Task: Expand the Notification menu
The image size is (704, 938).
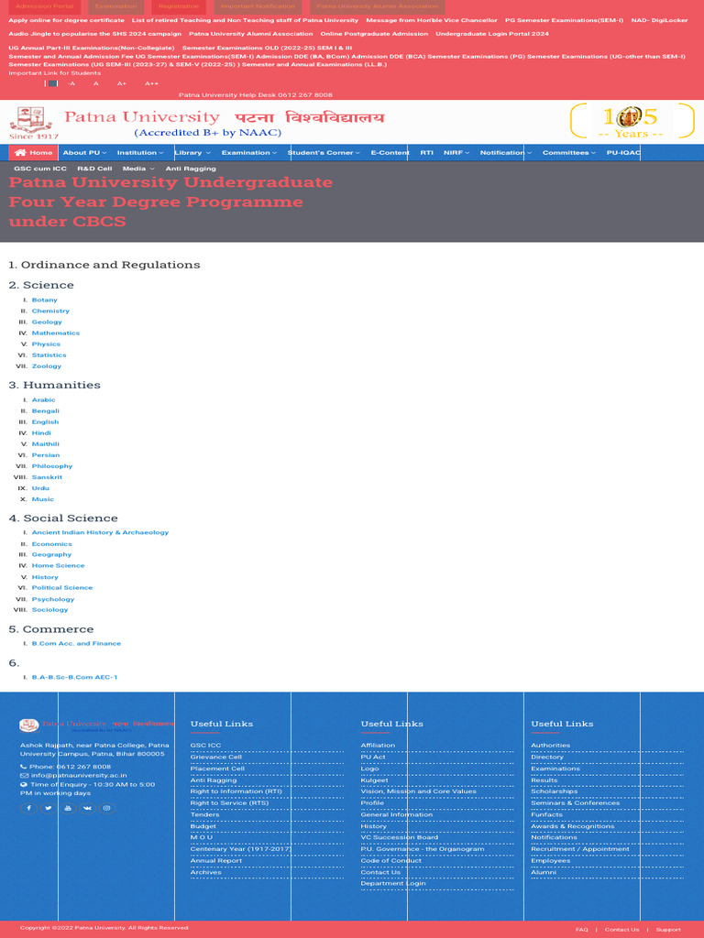Action: point(506,153)
